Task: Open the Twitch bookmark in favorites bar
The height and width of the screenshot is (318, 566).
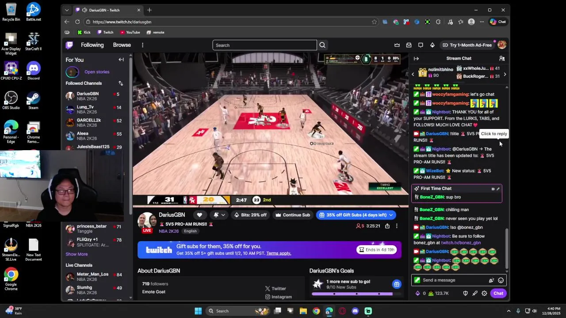Action: coord(105,32)
